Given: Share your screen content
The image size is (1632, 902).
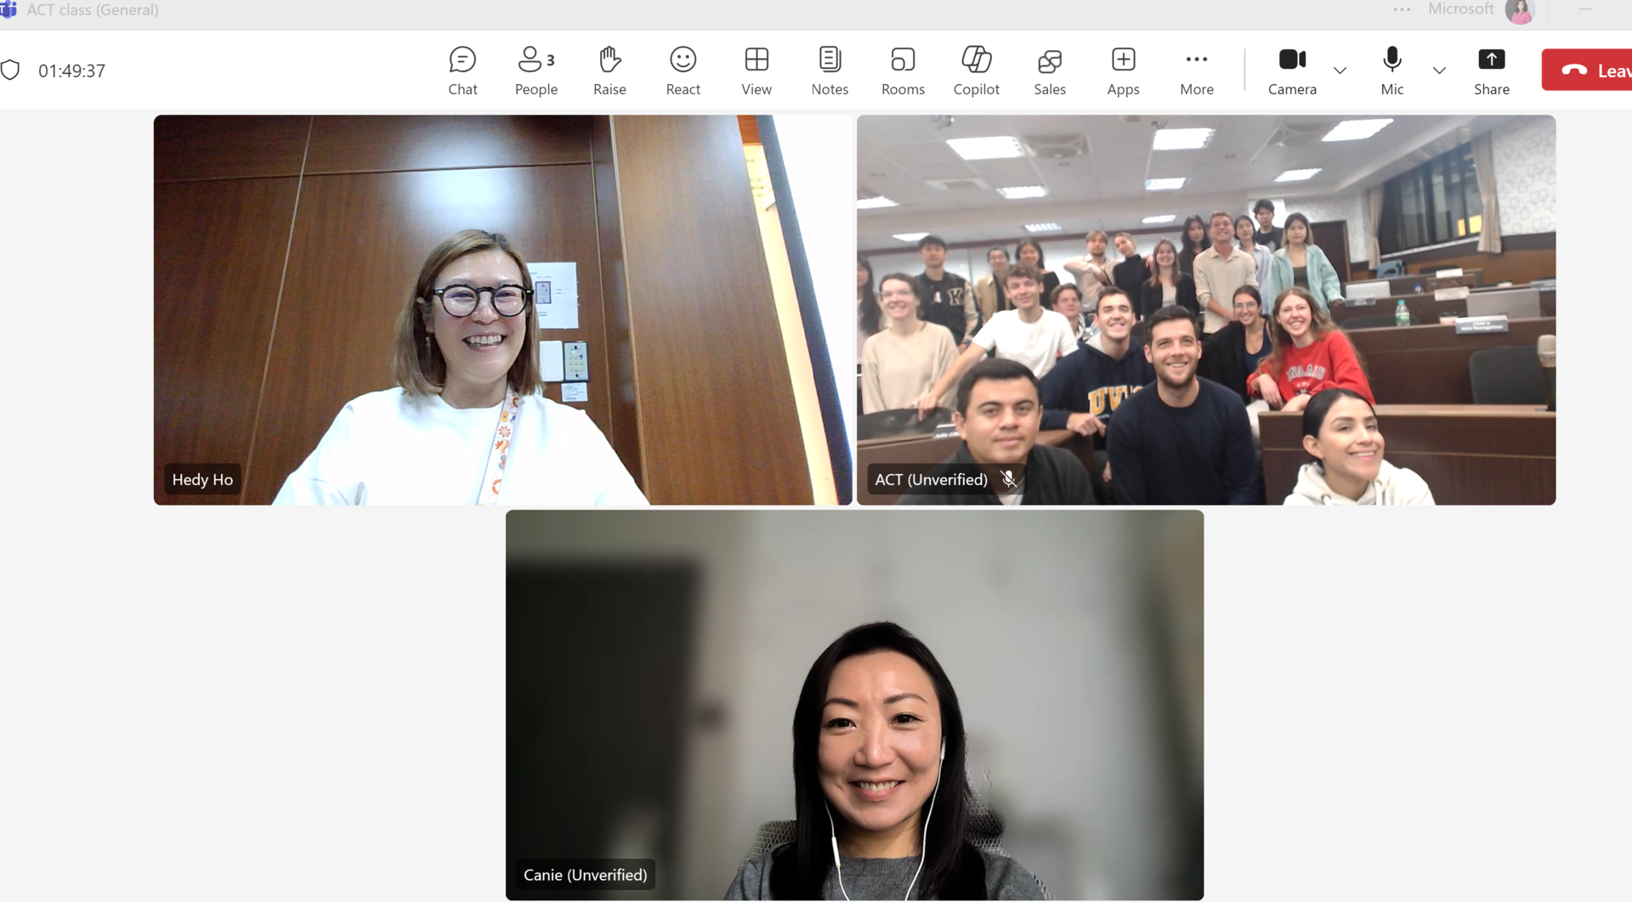Looking at the screenshot, I should [1491, 70].
